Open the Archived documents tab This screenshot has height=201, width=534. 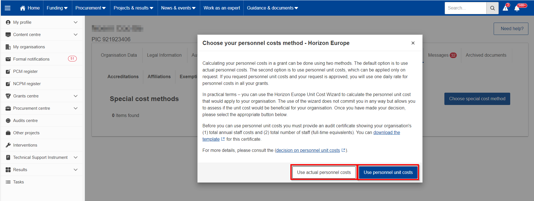(x=486, y=55)
